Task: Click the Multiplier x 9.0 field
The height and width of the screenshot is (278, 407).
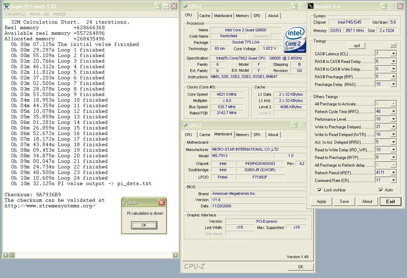Action: coord(227,101)
